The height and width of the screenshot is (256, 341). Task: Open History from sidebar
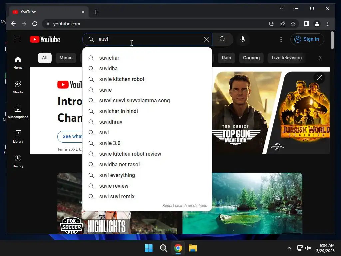[x=18, y=161]
